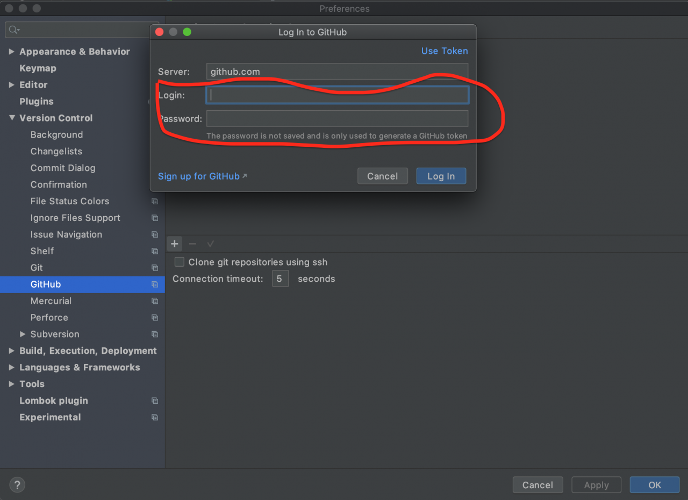Click the Server field with github.com
Viewport: 688px width, 500px height.
[337, 72]
